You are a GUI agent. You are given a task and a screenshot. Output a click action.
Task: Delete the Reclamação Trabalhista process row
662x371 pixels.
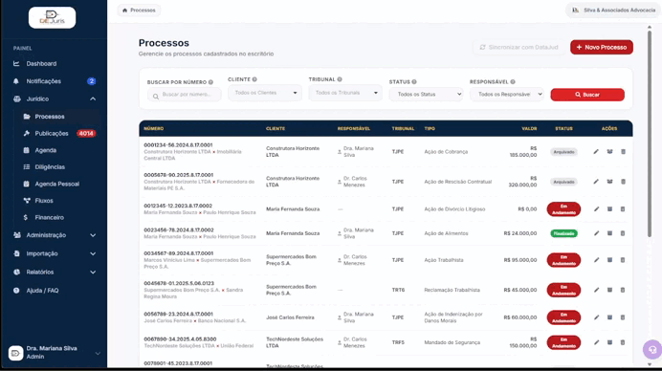point(623,290)
